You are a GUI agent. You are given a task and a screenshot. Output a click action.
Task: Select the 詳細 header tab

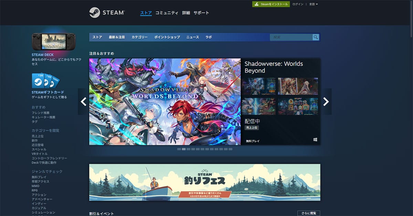[x=186, y=13]
